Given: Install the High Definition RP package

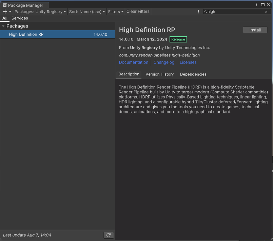Looking at the screenshot, I should coord(255,30).
